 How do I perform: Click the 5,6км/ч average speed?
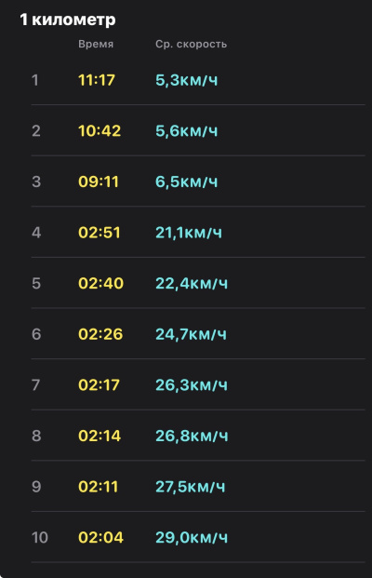pyautogui.click(x=186, y=131)
